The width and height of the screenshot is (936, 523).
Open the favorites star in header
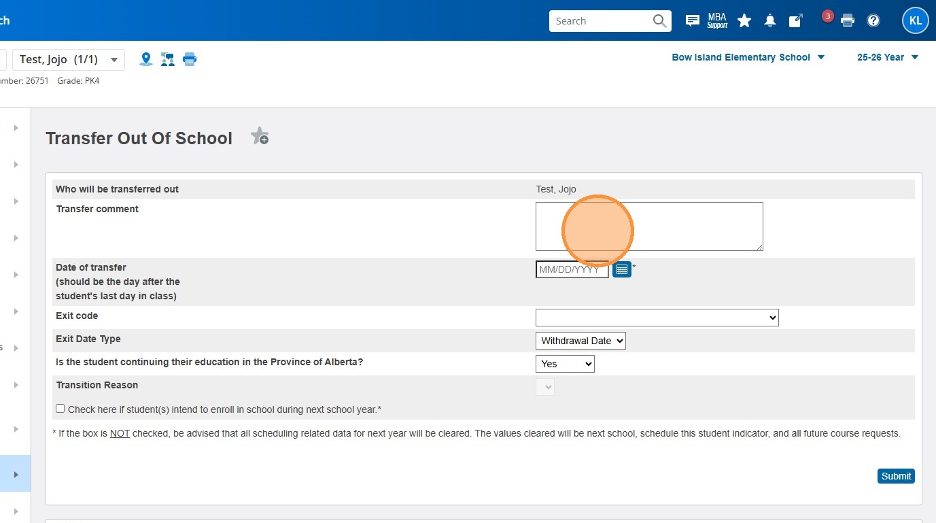(x=744, y=21)
